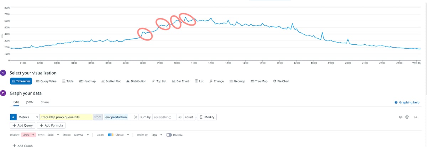The width and height of the screenshot is (427, 147).
Task: Click the Modify functions button
Action: (x=206, y=117)
